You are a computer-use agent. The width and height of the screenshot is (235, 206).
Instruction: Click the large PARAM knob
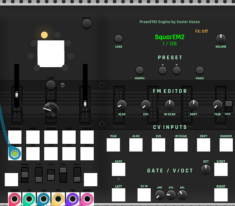51,110
